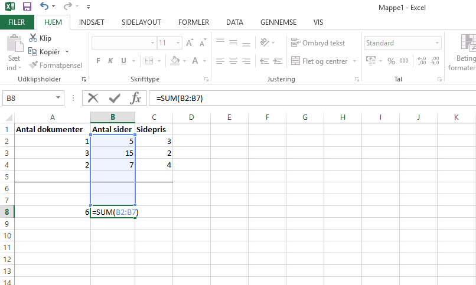Image resolution: width=476 pixels, height=285 pixels.
Task: Apply the accounting currency format icon
Action: click(x=371, y=60)
